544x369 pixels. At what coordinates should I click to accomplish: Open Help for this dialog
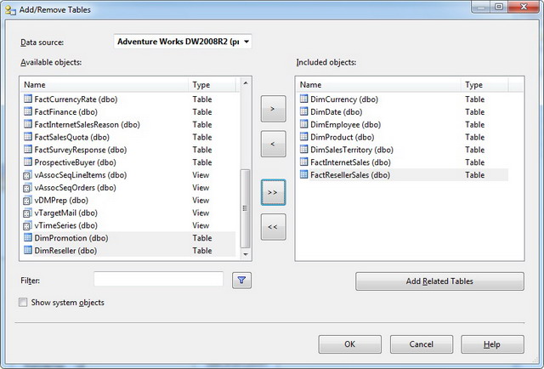click(492, 344)
